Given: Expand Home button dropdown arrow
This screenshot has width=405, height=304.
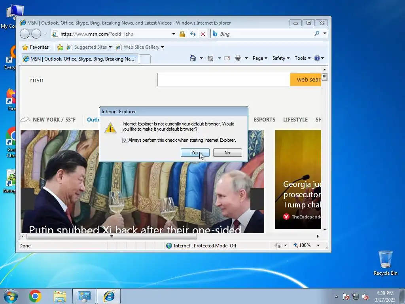Looking at the screenshot, I should [x=201, y=58].
